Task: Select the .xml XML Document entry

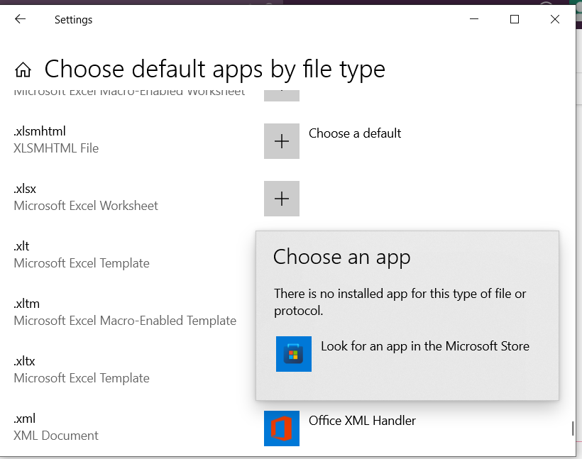Action: pos(56,427)
